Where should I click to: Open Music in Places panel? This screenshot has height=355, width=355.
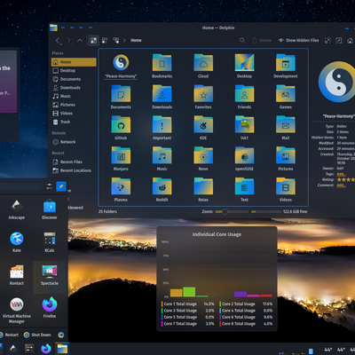pyautogui.click(x=74, y=96)
